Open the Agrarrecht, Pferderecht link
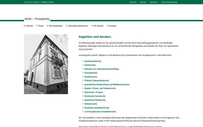The image size is (203, 127). [x=95, y=100]
